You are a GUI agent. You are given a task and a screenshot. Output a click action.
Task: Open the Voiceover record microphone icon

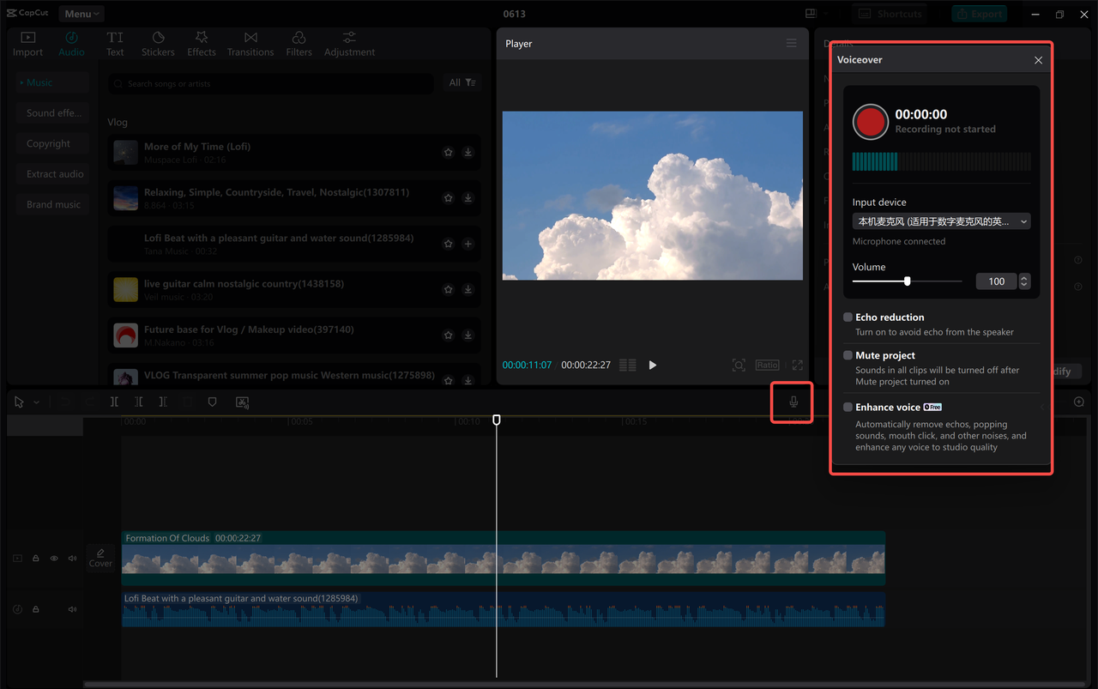792,402
